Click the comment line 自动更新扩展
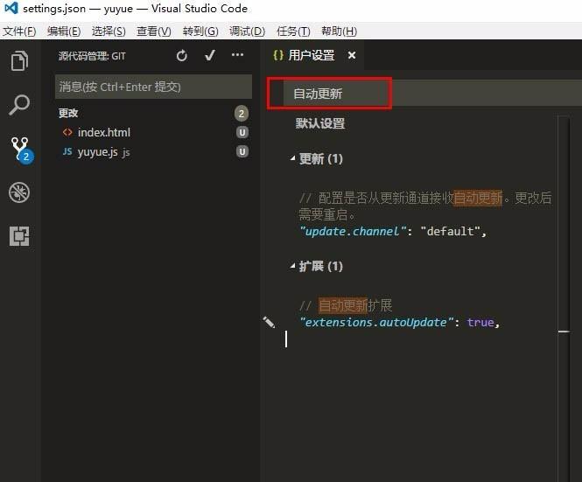Viewport: 582px width, 482px height. tap(346, 305)
